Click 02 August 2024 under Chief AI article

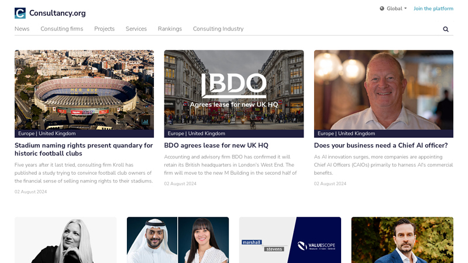click(330, 184)
